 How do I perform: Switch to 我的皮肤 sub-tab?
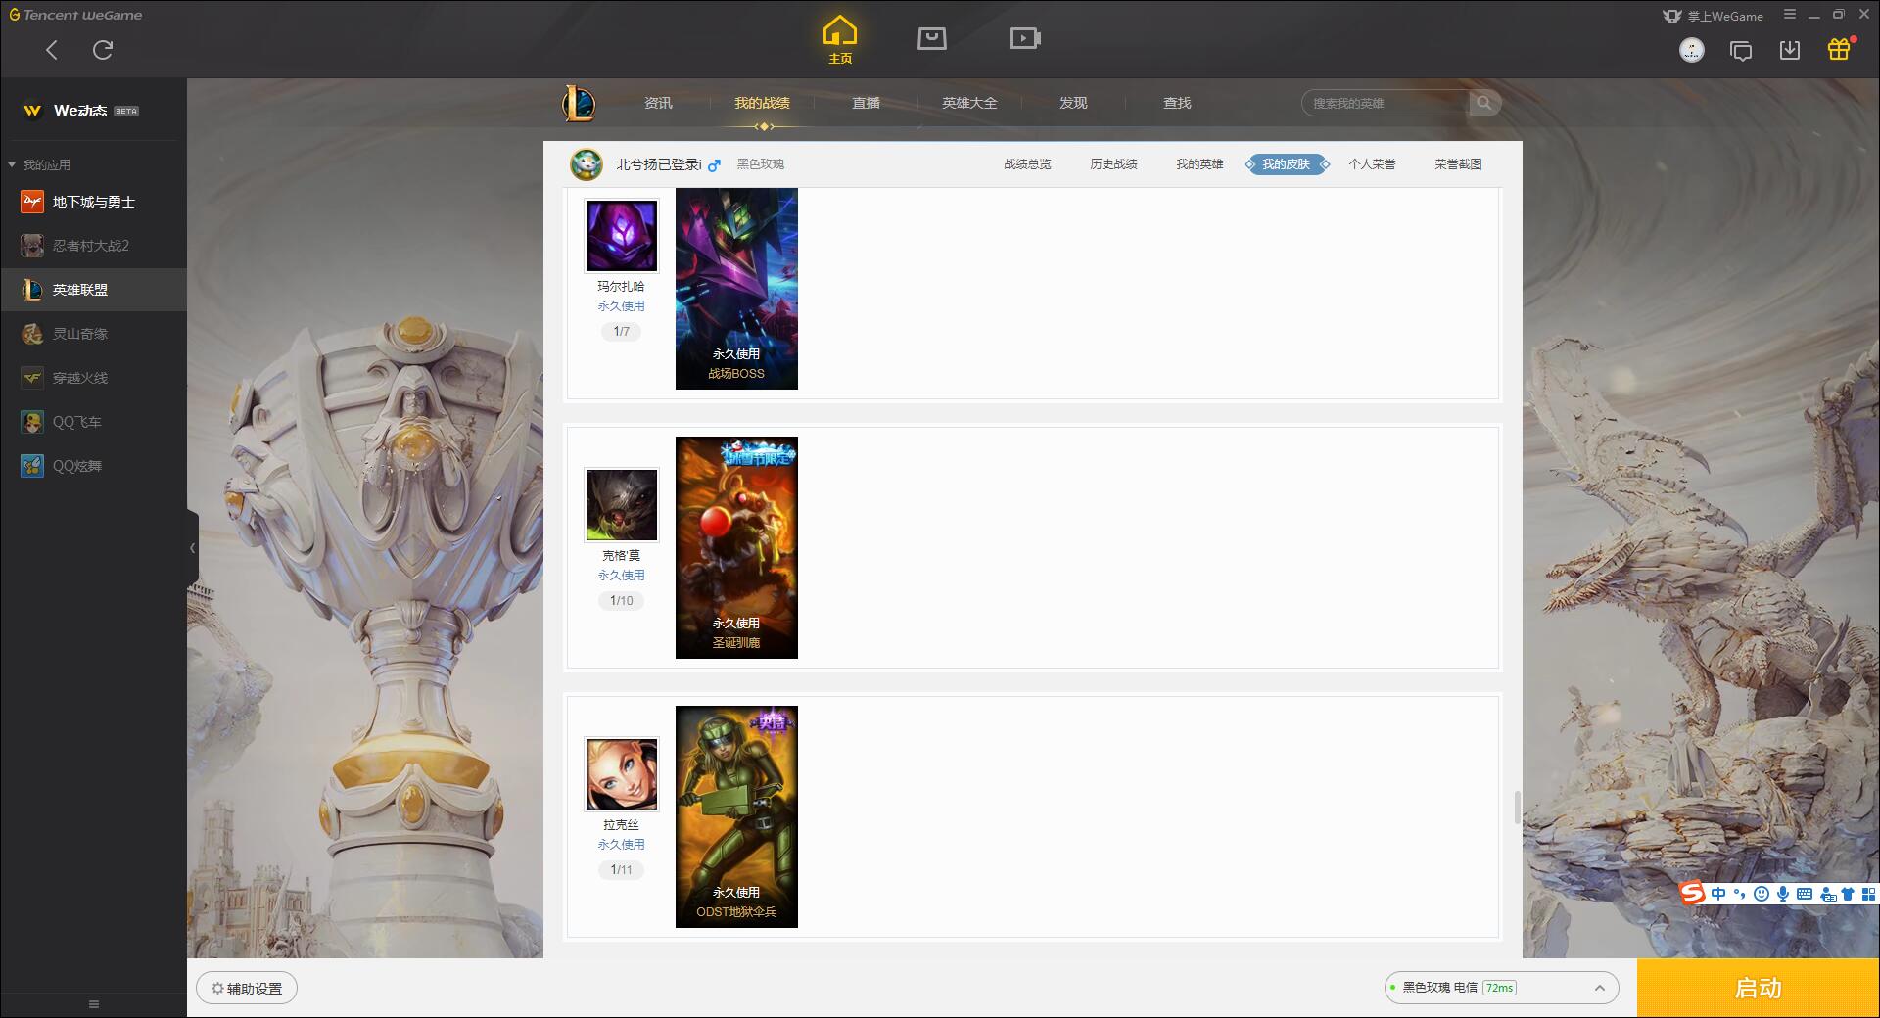click(1286, 164)
